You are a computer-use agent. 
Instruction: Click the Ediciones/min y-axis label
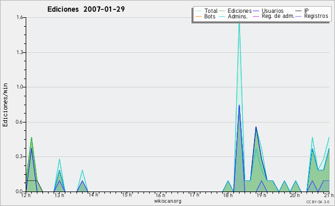coord(5,105)
